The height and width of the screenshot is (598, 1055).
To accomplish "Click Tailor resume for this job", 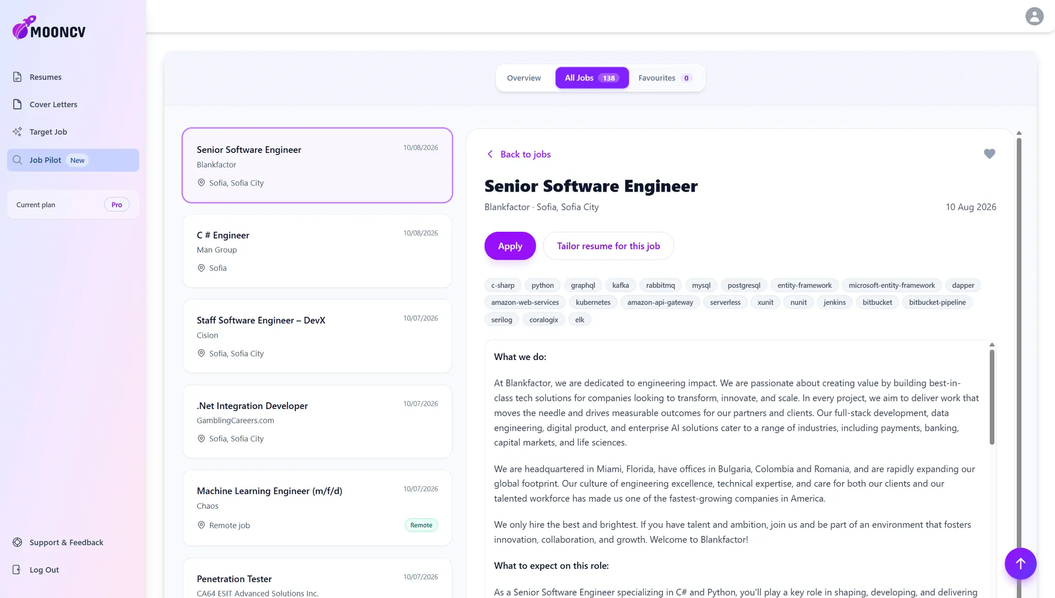I will coord(608,246).
